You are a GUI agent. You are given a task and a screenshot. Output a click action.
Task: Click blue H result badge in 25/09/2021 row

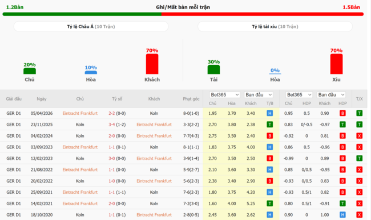[x=269, y=193]
